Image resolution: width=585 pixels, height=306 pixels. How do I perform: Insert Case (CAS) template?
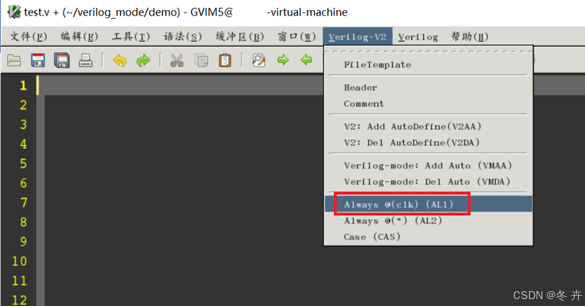(x=429, y=236)
